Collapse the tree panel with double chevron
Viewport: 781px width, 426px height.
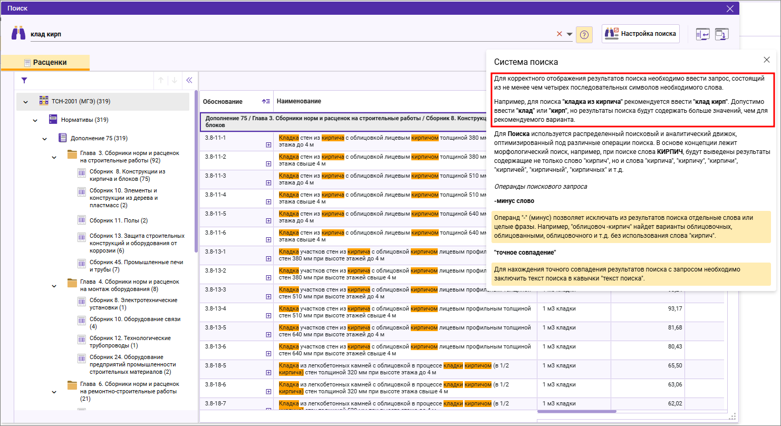[x=189, y=81]
